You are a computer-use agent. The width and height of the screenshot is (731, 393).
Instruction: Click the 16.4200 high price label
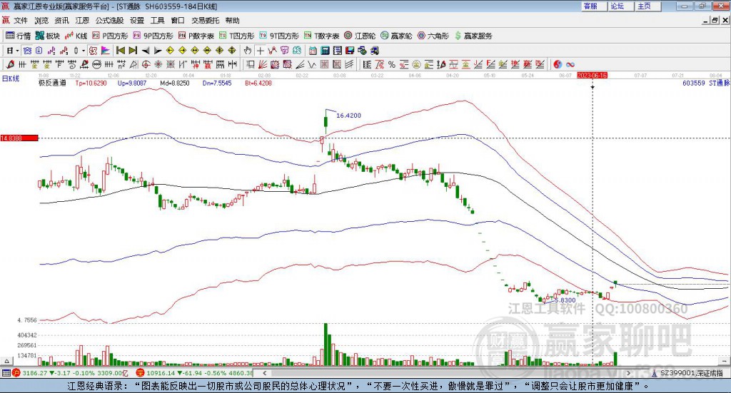[x=348, y=116]
